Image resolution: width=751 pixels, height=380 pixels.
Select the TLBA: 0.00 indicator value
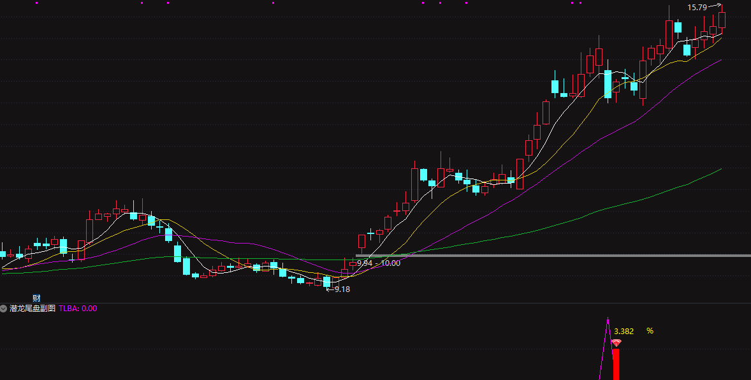point(78,309)
